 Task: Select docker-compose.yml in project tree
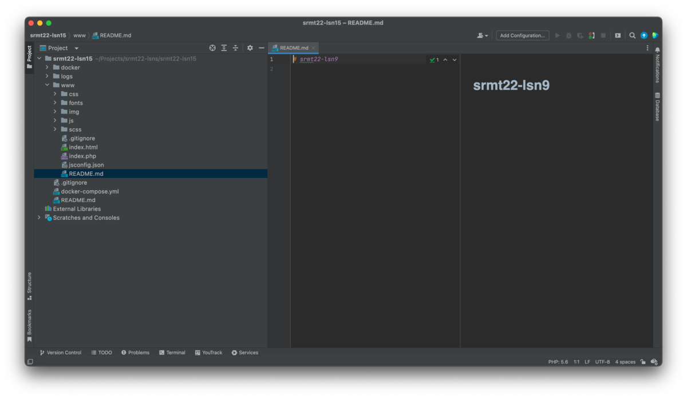coord(86,191)
